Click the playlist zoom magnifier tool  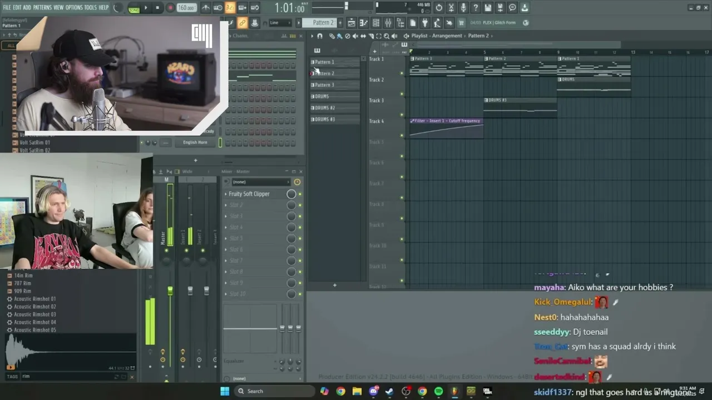(387, 36)
